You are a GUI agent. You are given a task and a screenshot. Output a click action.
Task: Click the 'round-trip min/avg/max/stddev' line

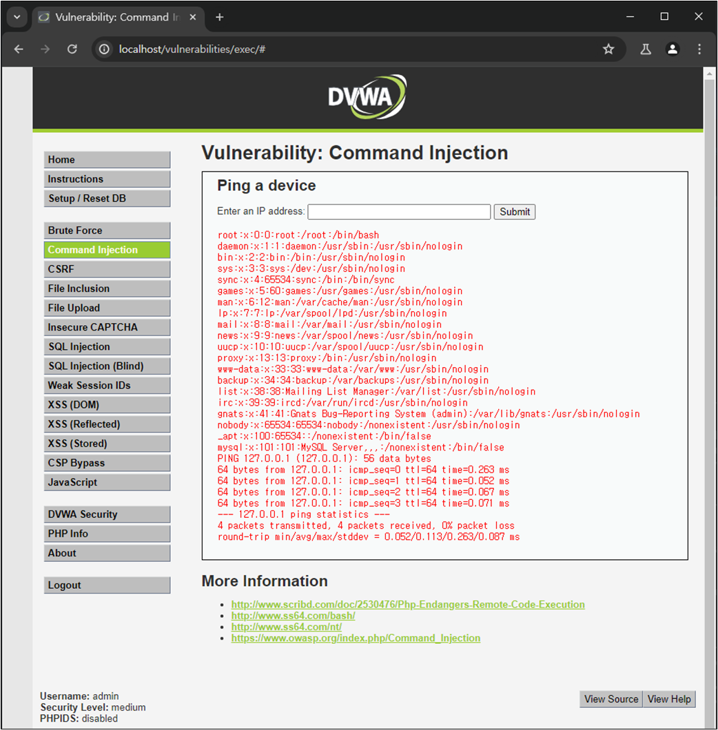coord(369,536)
